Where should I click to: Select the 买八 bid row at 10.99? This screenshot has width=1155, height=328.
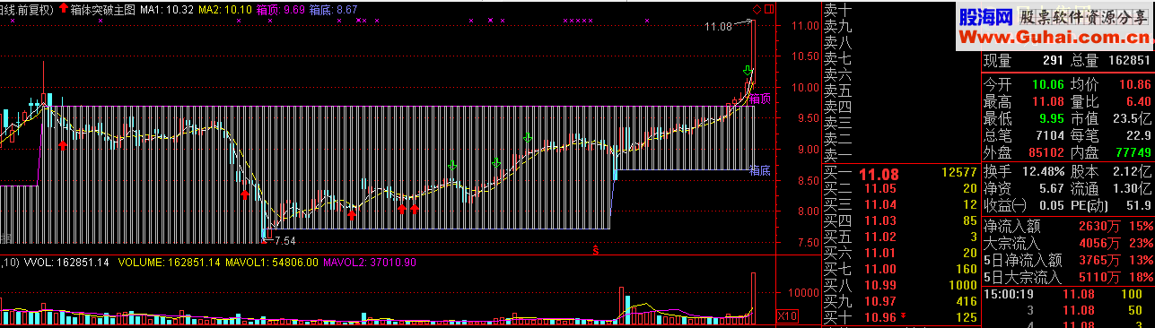900,285
